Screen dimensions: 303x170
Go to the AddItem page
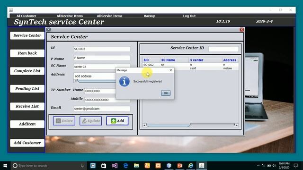pyautogui.click(x=27, y=124)
